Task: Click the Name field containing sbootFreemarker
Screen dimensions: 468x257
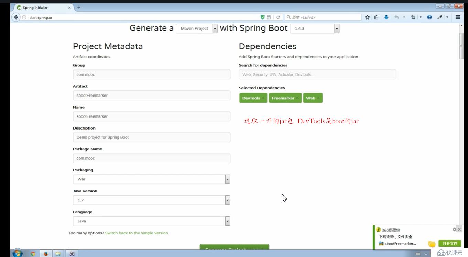Action: pyautogui.click(x=151, y=116)
